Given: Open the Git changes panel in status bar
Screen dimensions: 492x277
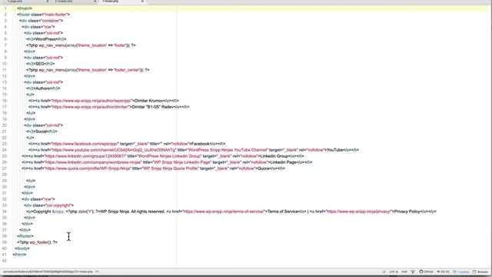Looking at the screenshot, I should (x=443, y=272).
